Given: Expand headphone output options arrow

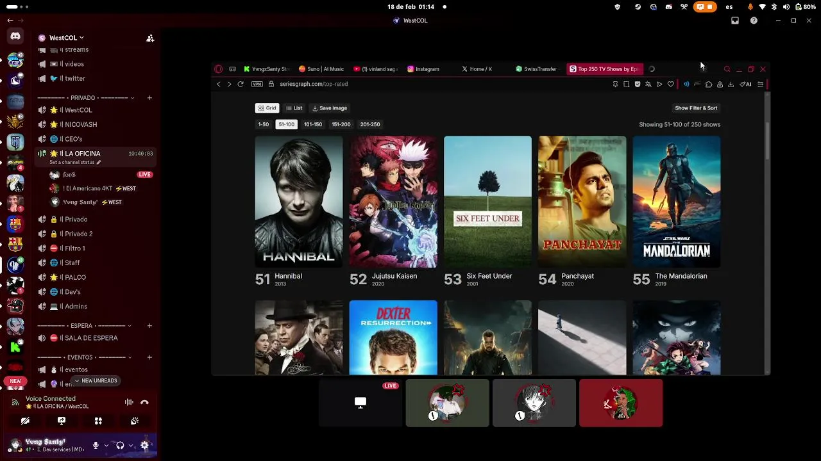Looking at the screenshot, I should 130,445.
